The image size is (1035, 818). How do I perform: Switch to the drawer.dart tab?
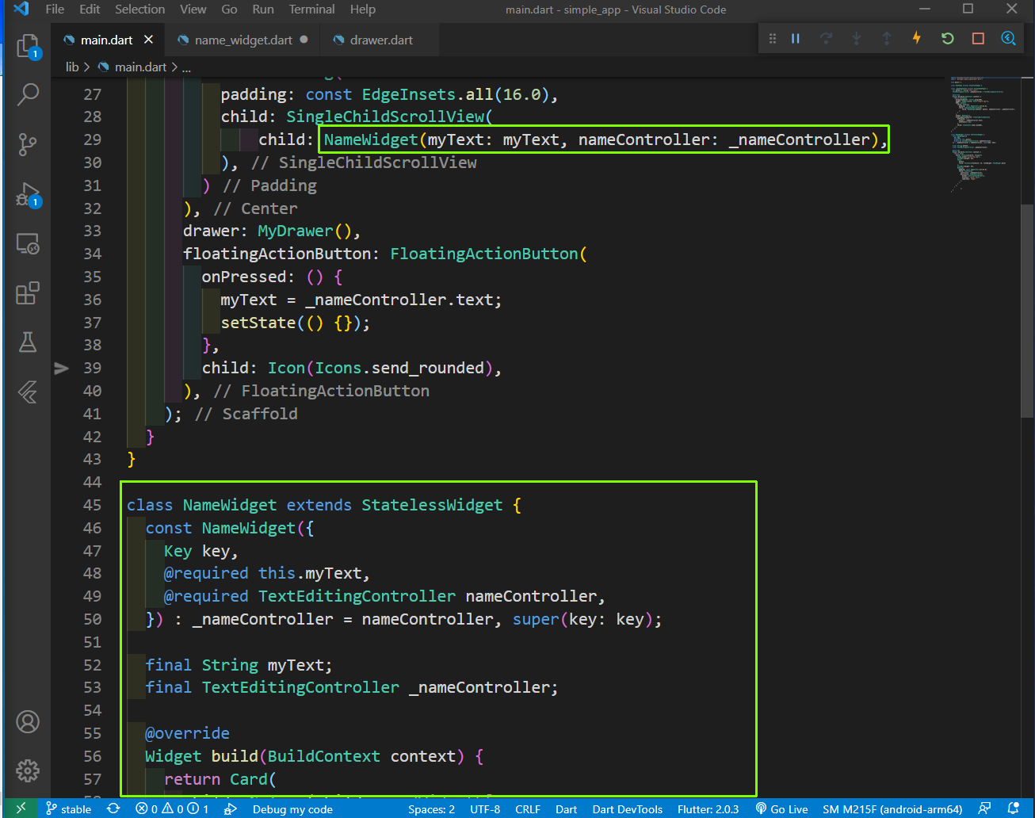point(380,40)
